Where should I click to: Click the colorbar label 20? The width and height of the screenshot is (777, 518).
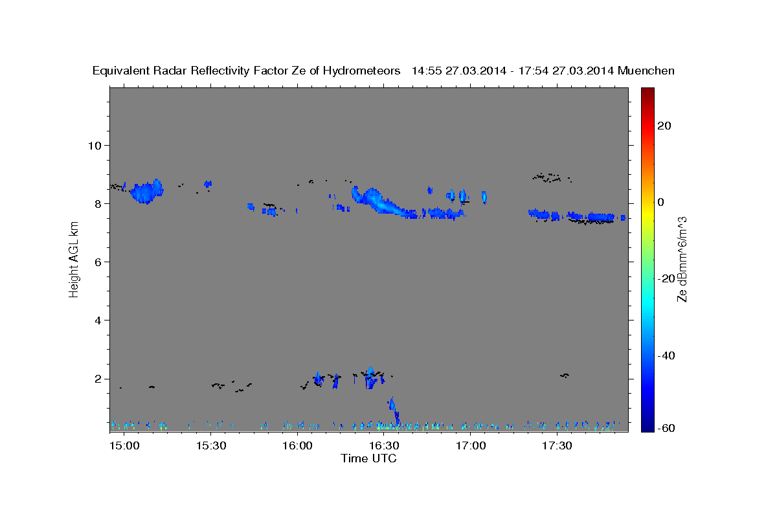[x=664, y=126]
